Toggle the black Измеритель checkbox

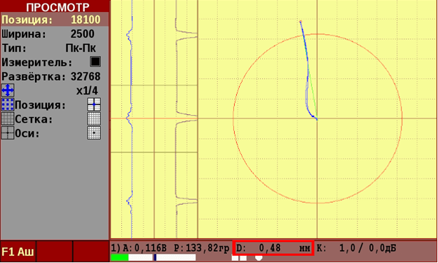(x=95, y=62)
